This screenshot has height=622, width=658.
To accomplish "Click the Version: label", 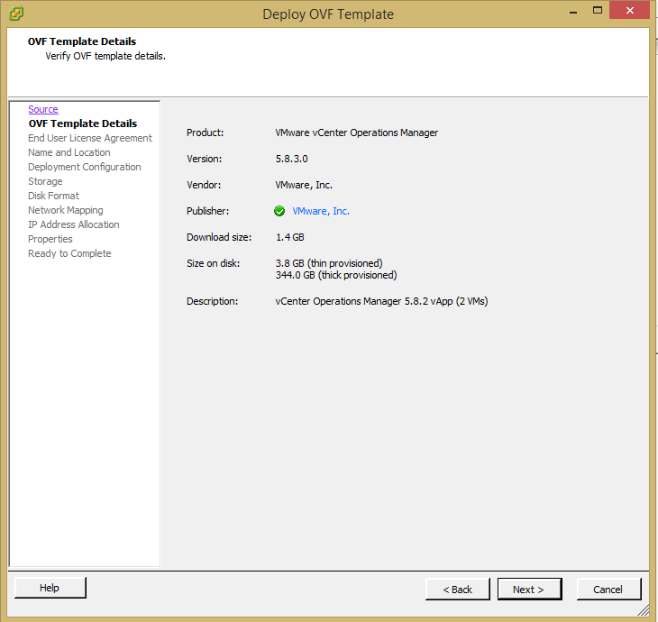I will 204,159.
